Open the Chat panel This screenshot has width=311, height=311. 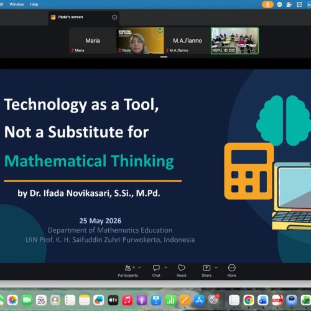pos(156,271)
